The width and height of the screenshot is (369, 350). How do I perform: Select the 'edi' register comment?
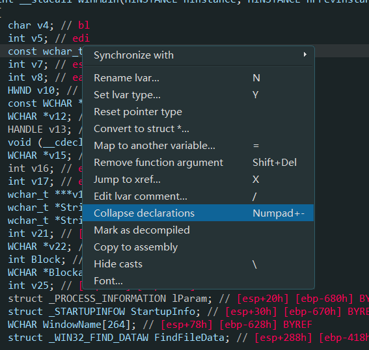click(x=81, y=38)
